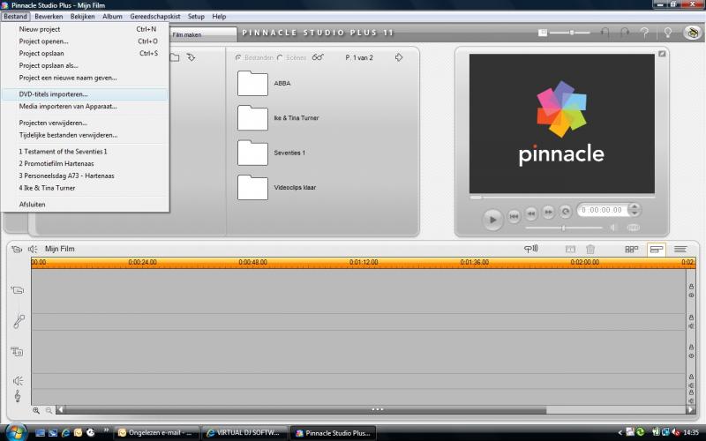Switch to Text list view icon
The height and width of the screenshot is (441, 706).
point(680,249)
